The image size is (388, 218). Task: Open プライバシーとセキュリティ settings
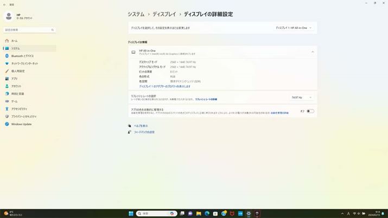point(24,117)
